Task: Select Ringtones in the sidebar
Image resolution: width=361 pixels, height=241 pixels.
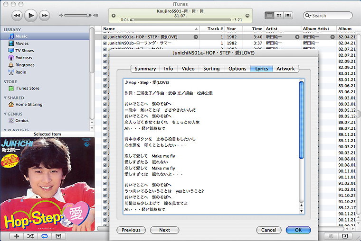Action: pos(45,65)
